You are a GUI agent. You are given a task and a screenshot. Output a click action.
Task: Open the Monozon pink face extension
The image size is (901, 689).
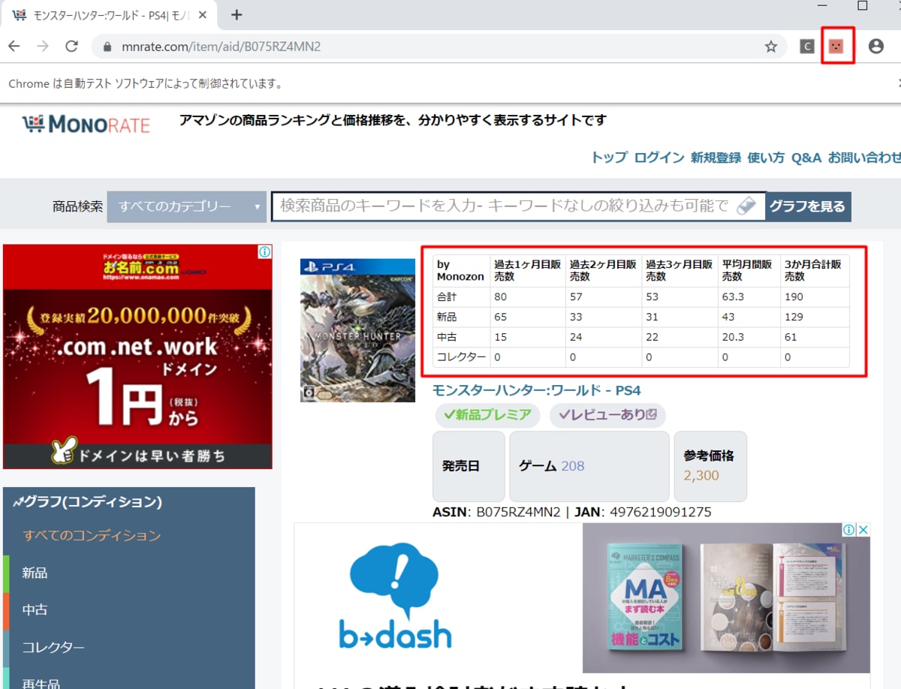click(836, 47)
